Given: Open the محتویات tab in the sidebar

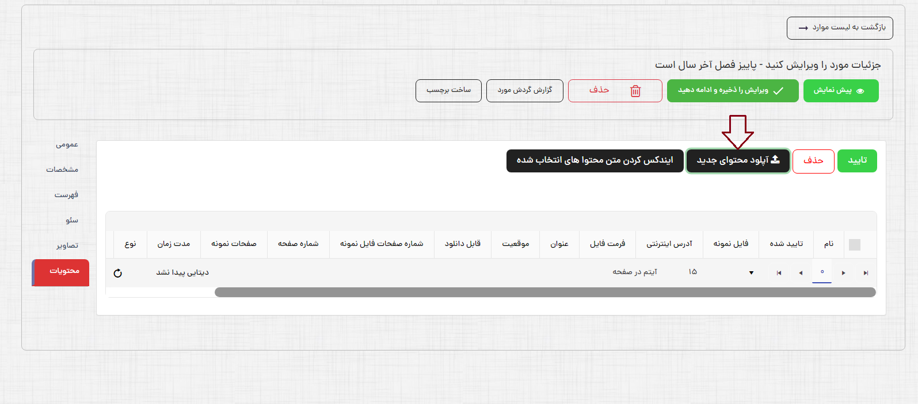Looking at the screenshot, I should pos(61,271).
